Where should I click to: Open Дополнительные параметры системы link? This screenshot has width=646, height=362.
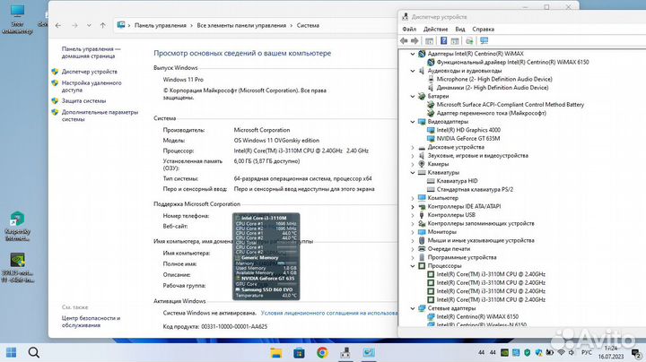(100, 116)
